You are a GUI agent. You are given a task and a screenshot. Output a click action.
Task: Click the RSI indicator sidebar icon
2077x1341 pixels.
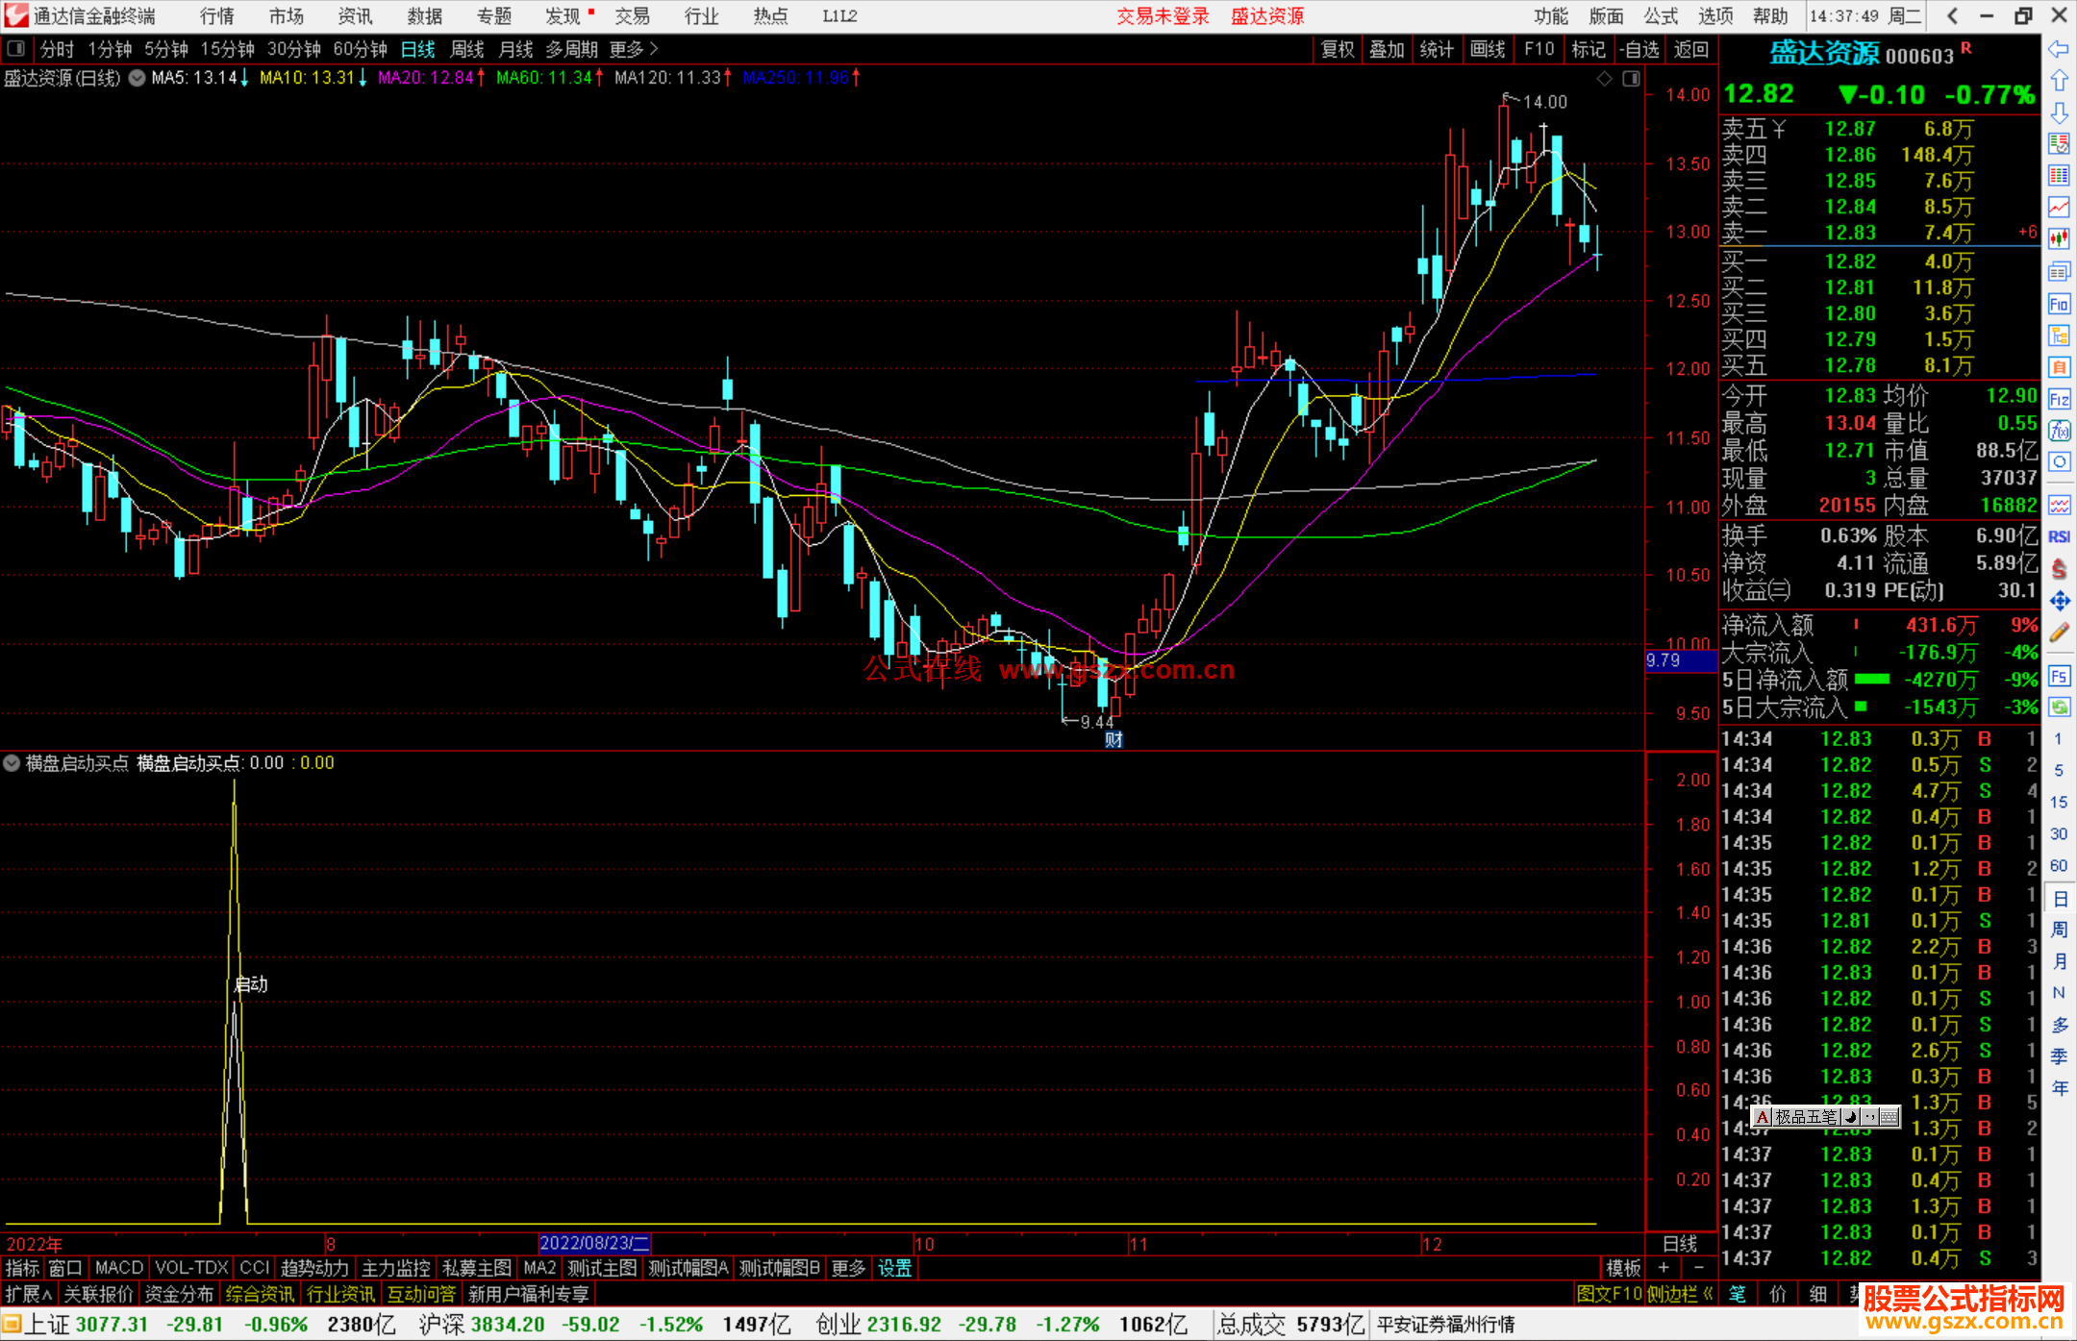pos(2059,536)
